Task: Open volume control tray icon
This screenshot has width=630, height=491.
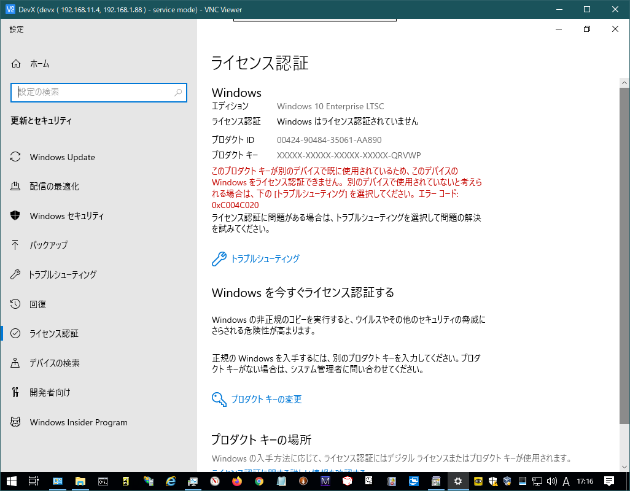Action: pos(551,481)
